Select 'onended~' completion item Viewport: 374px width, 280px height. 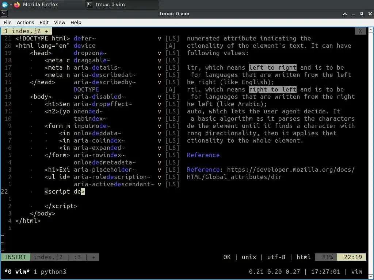pyautogui.click(x=88, y=111)
